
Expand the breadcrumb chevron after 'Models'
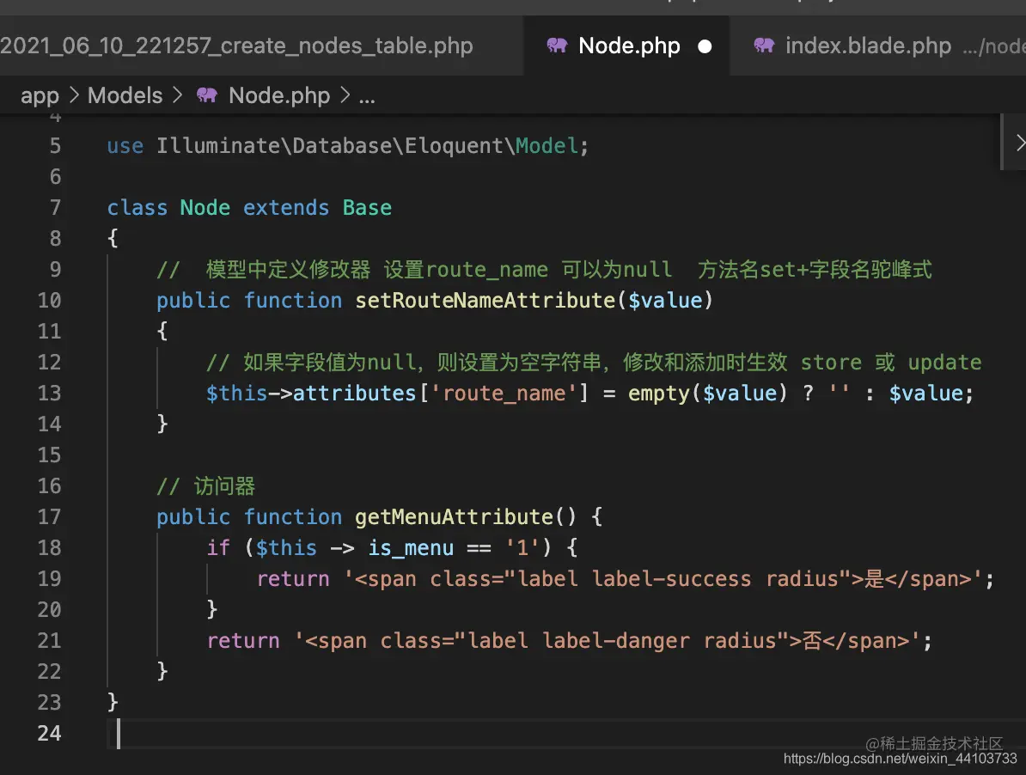pos(177,95)
